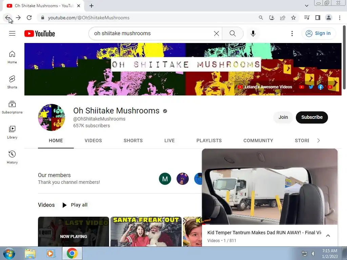
Task: Click the magnifier search button
Action: tap(232, 34)
